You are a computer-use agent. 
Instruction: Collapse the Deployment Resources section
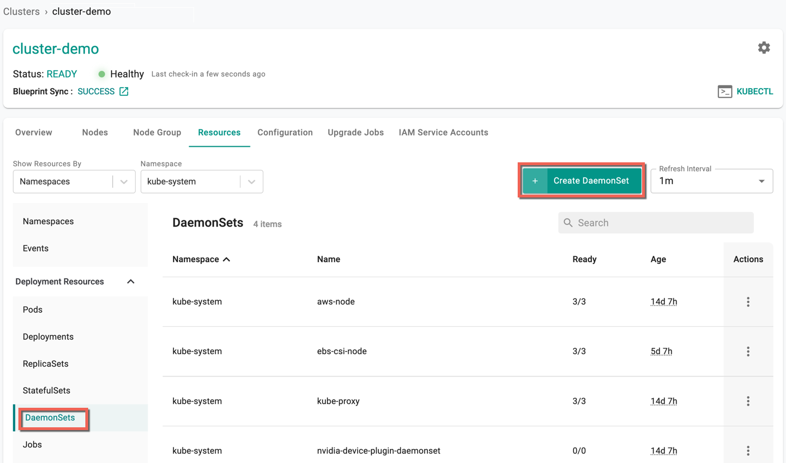(131, 282)
